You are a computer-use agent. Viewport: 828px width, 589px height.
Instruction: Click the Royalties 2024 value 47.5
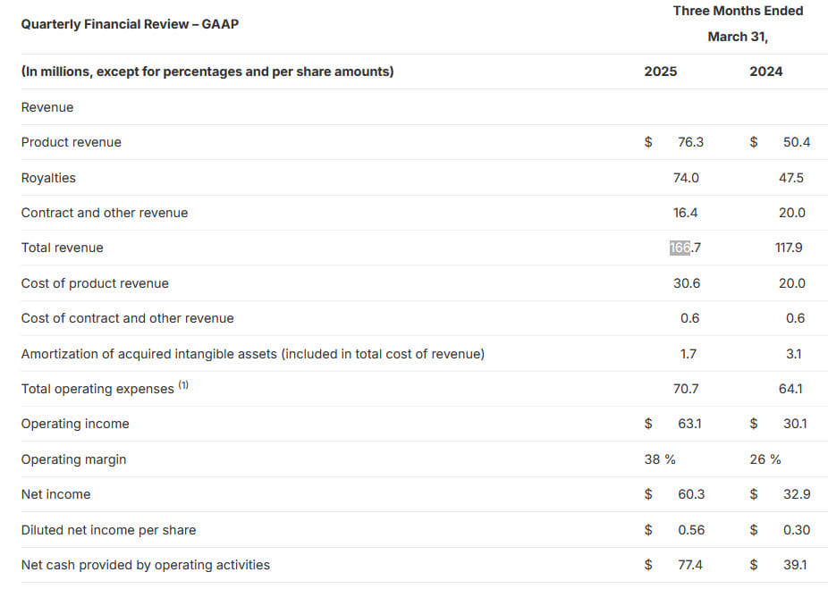tap(791, 178)
